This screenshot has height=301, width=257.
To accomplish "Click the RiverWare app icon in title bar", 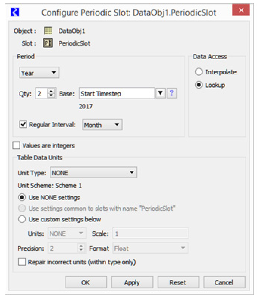I will point(15,12).
